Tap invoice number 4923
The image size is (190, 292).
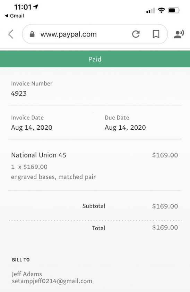(19, 93)
